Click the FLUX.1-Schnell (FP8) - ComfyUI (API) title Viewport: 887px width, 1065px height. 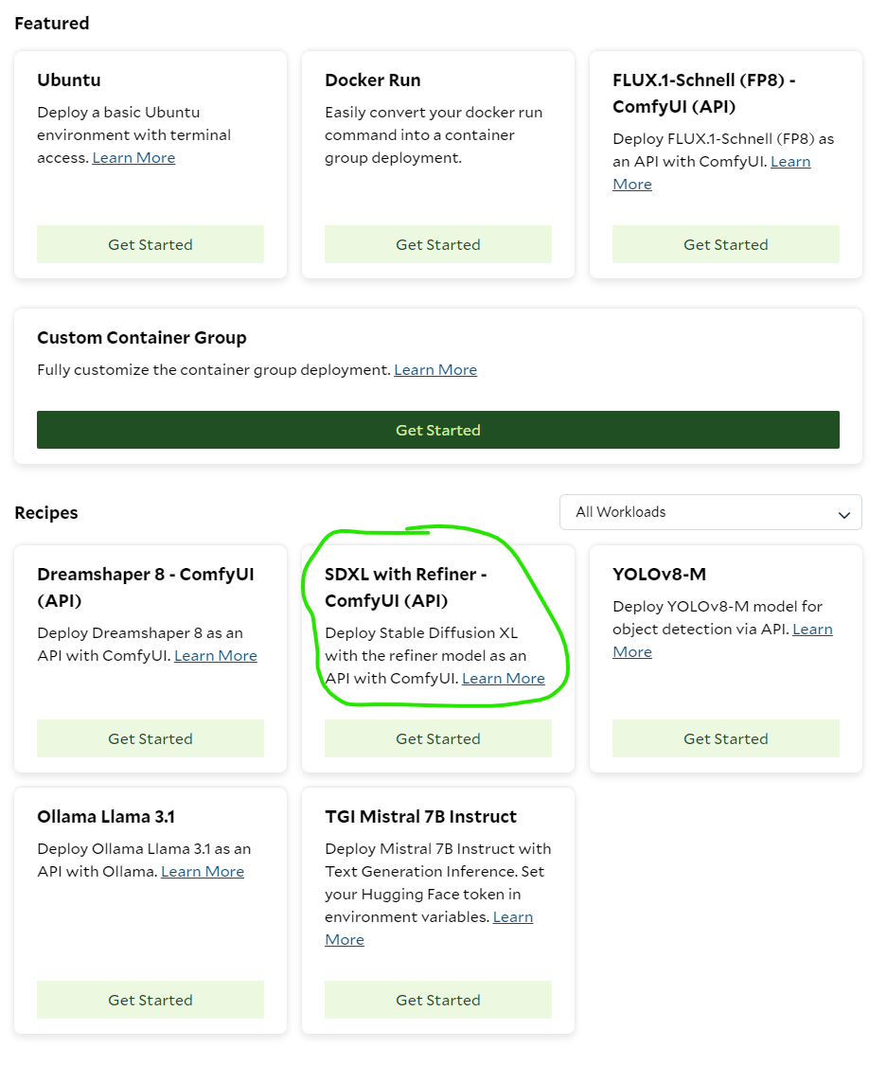tap(703, 93)
